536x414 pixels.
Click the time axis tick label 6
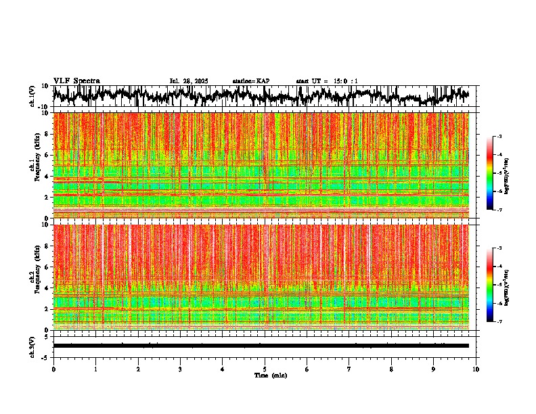click(307, 369)
